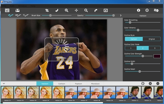Apply the Vectoon 03 preset thumbnail
Screen dimensions: 164x104
coord(33,93)
